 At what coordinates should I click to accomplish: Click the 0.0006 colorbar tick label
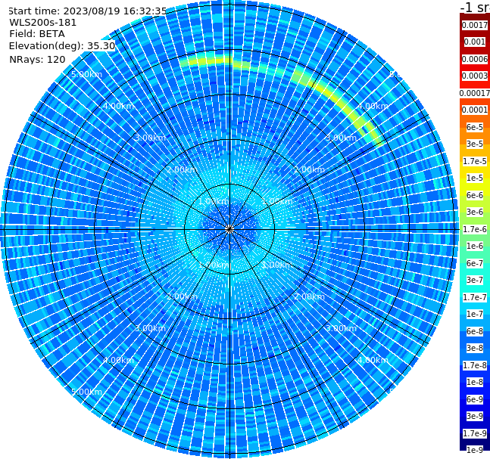coord(475,59)
